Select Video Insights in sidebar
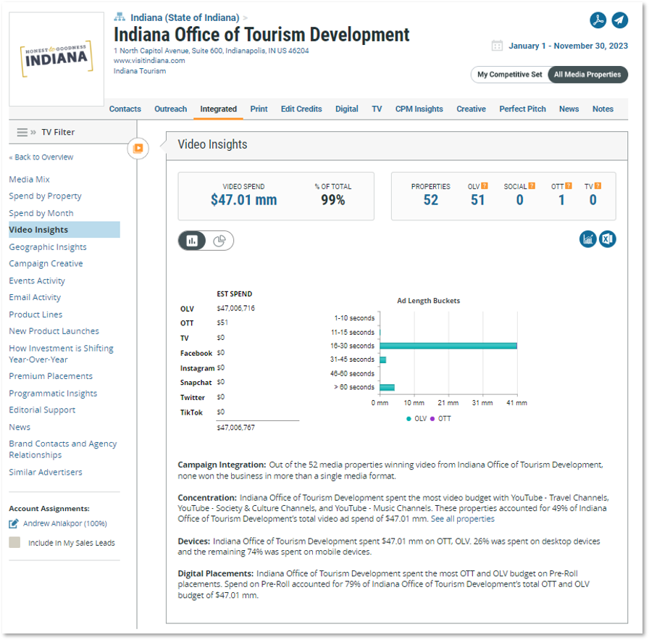The width and height of the screenshot is (649, 640). (64, 230)
